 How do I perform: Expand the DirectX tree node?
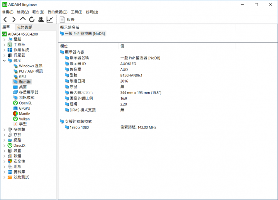coord(4,146)
